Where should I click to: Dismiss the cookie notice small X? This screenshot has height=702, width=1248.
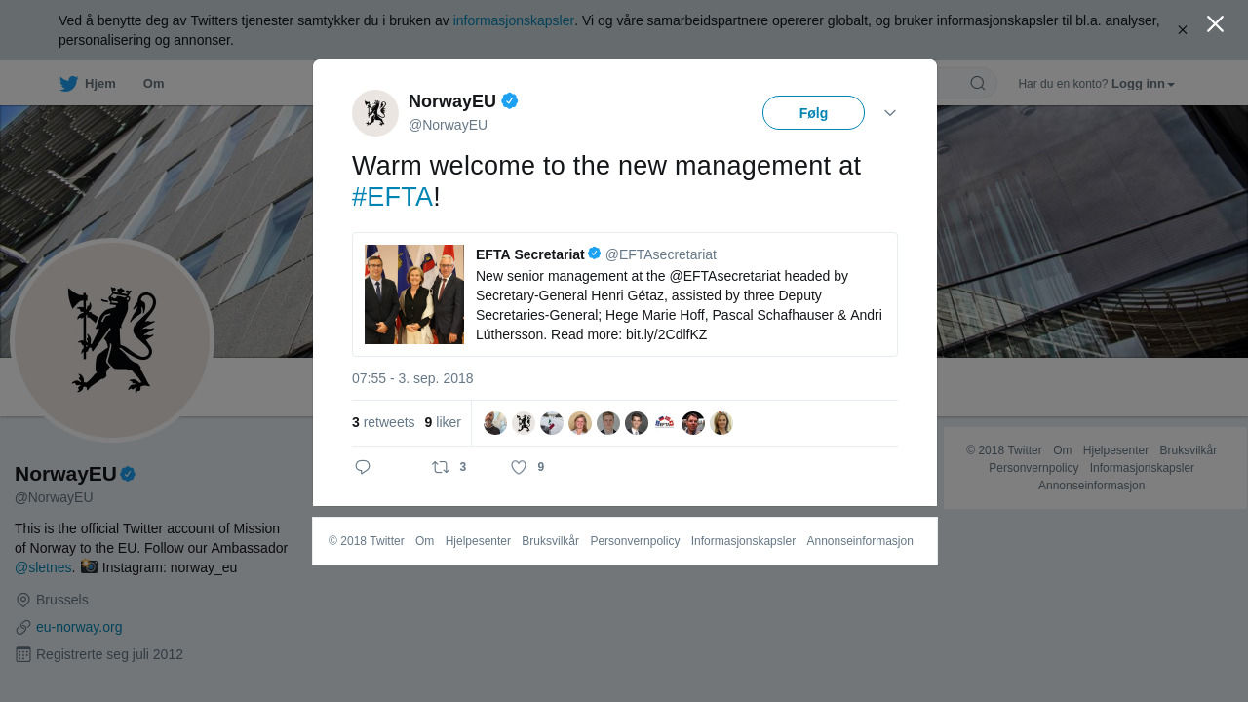click(1182, 30)
